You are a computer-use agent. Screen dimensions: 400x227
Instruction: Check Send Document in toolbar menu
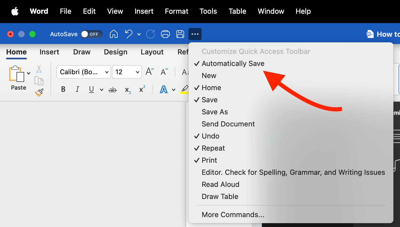pos(228,124)
